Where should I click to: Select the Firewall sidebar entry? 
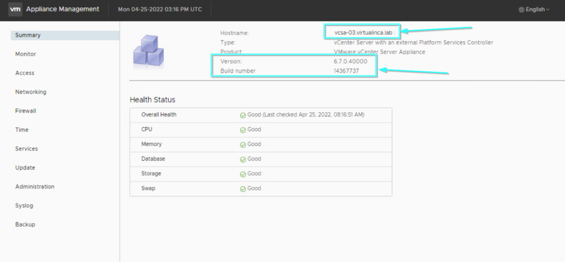click(x=25, y=111)
